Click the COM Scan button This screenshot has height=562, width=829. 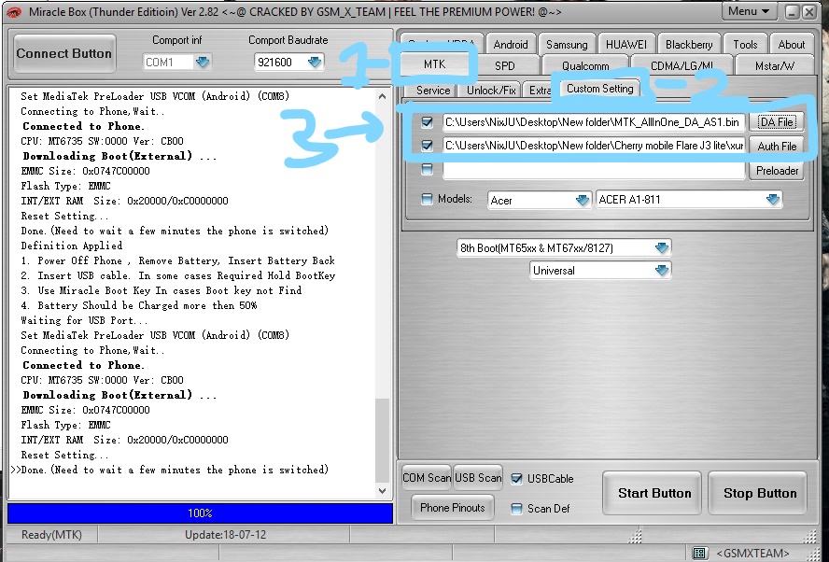pyautogui.click(x=427, y=478)
